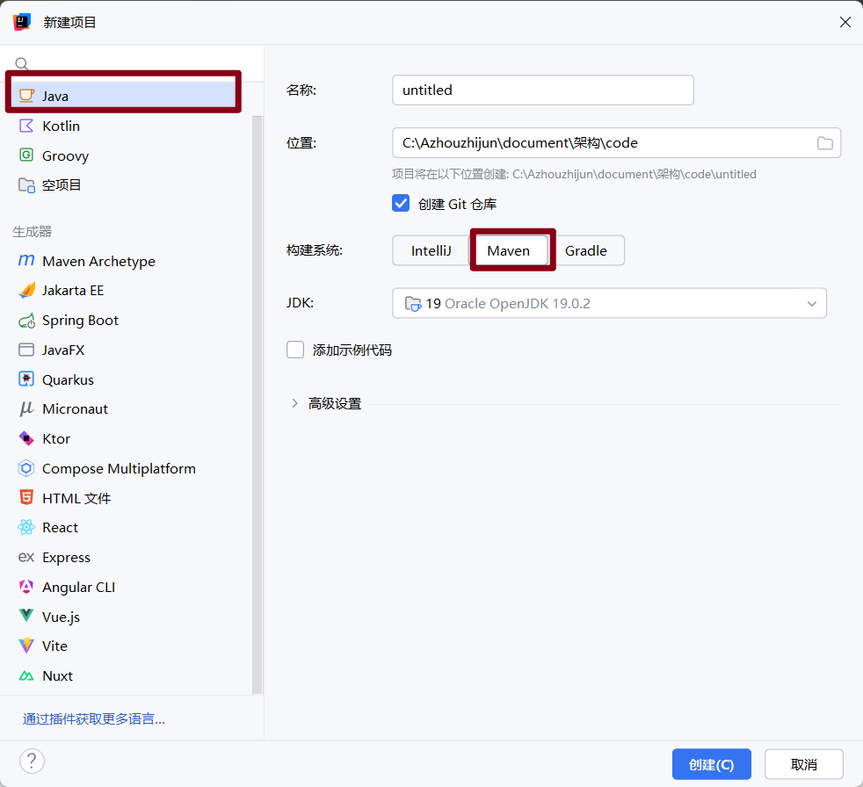Select the Spring Boot generator icon
Screen dimensions: 863x787
[x=26, y=321]
